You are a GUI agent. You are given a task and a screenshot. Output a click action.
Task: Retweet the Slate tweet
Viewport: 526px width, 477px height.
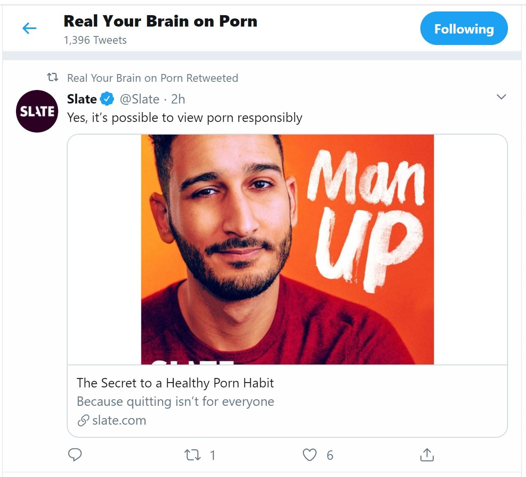[193, 455]
